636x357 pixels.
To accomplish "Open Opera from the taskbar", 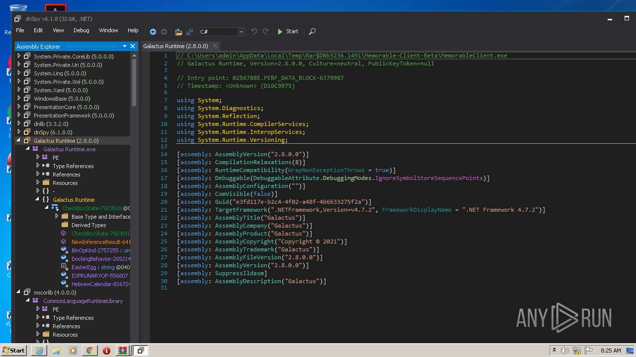I will [x=106, y=351].
